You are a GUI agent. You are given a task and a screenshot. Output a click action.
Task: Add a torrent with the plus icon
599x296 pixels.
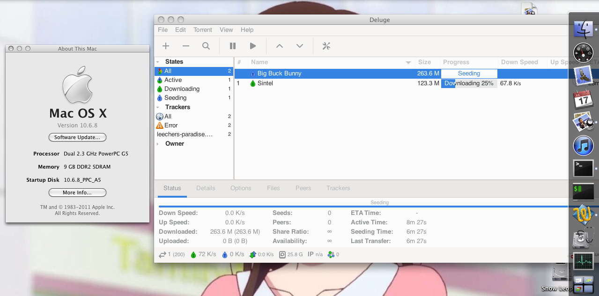[x=166, y=46]
